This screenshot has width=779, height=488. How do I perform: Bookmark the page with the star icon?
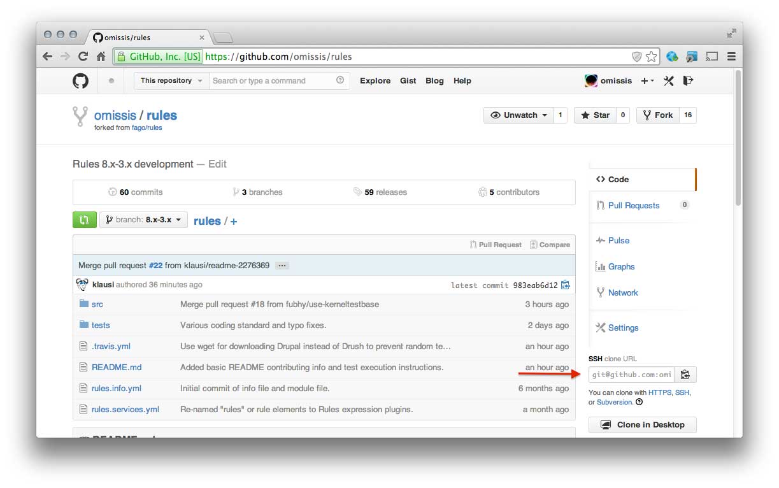(x=651, y=57)
